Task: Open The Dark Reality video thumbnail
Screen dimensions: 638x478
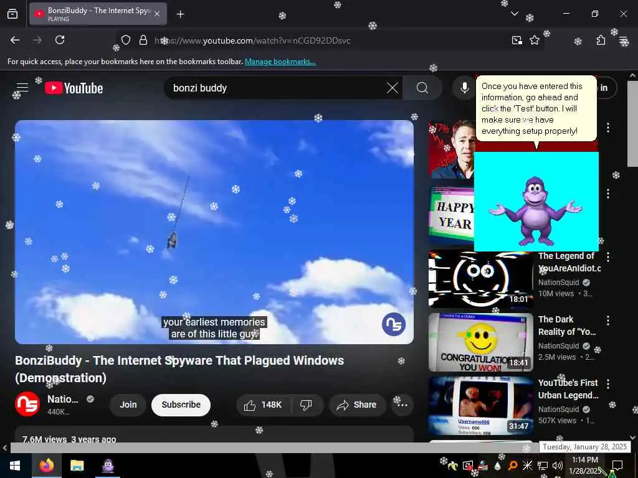Action: (480, 342)
